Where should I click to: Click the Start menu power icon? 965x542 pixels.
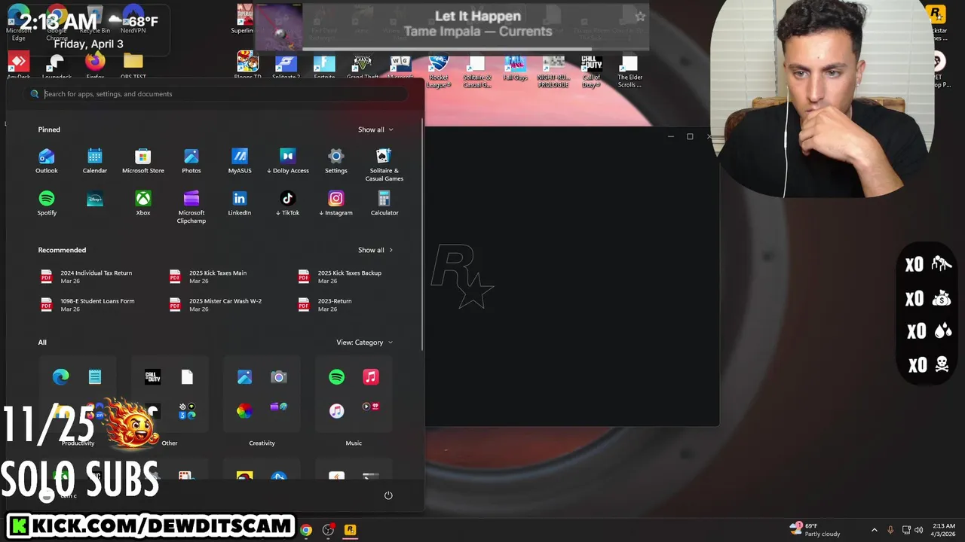click(388, 495)
